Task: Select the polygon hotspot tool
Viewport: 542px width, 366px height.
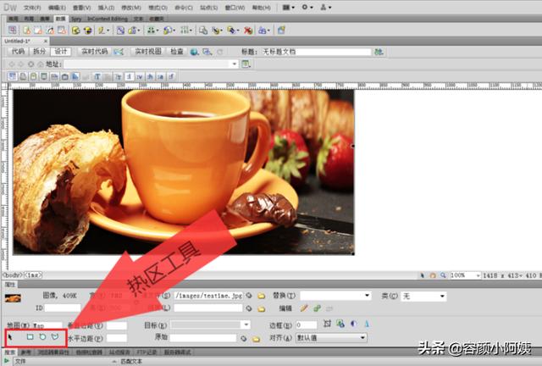Action: (x=55, y=336)
